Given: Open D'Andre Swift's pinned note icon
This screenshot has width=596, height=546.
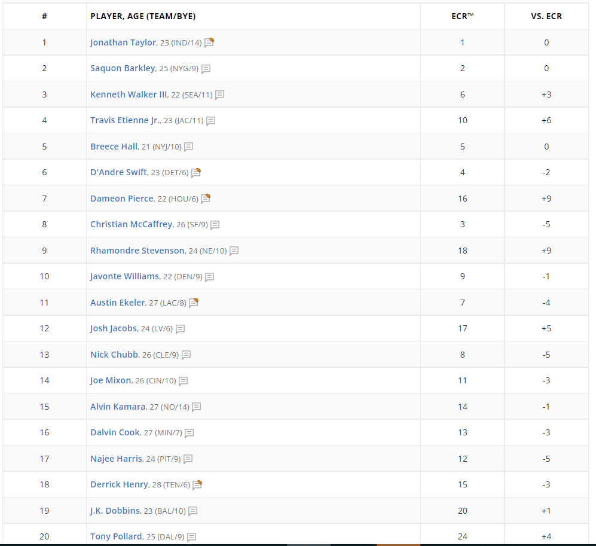Looking at the screenshot, I should pos(195,173).
